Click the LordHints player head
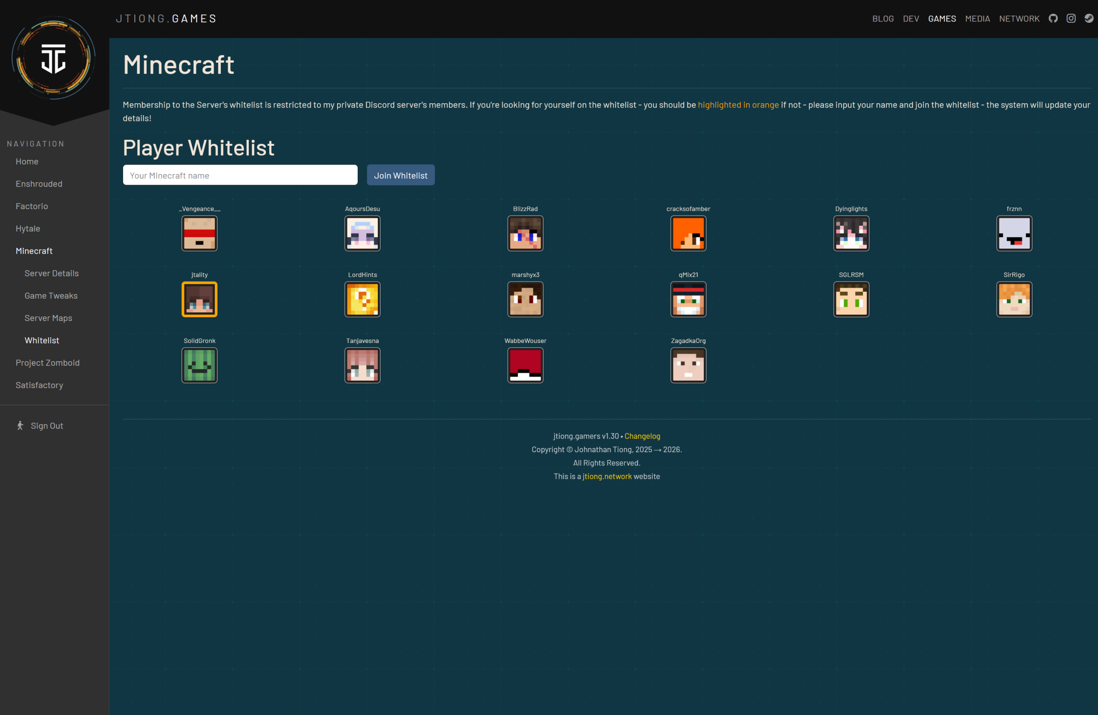 362,299
